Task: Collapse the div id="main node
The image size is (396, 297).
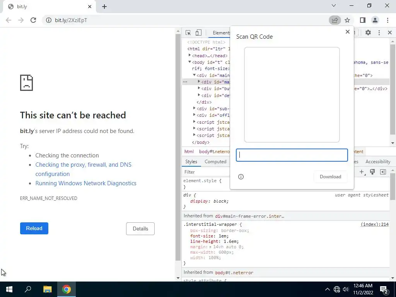Action: (x=194, y=75)
